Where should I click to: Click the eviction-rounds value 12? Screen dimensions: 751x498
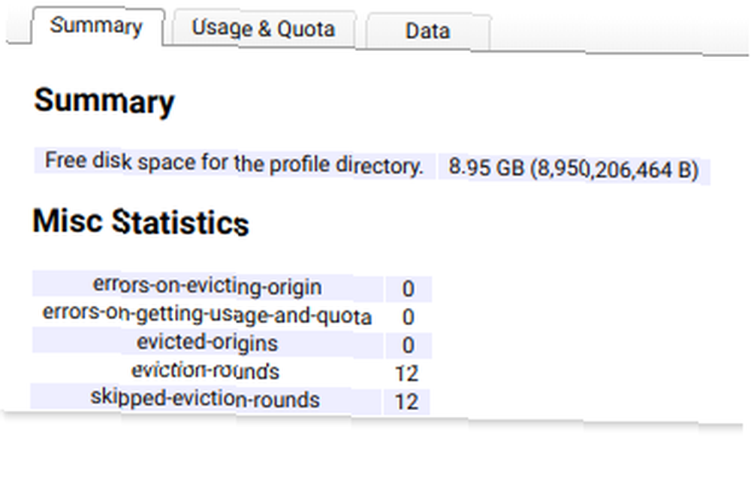[407, 373]
